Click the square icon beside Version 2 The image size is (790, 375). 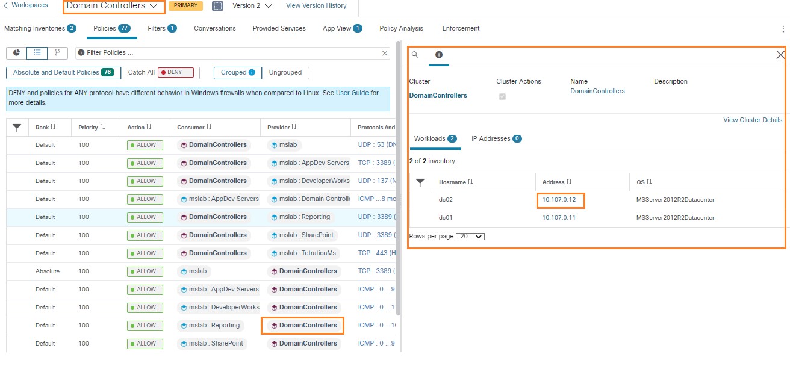(218, 6)
